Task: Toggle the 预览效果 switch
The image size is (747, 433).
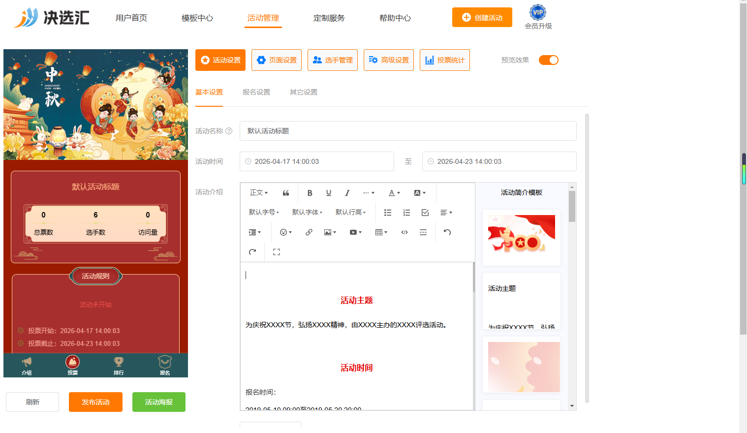Action: (x=549, y=60)
